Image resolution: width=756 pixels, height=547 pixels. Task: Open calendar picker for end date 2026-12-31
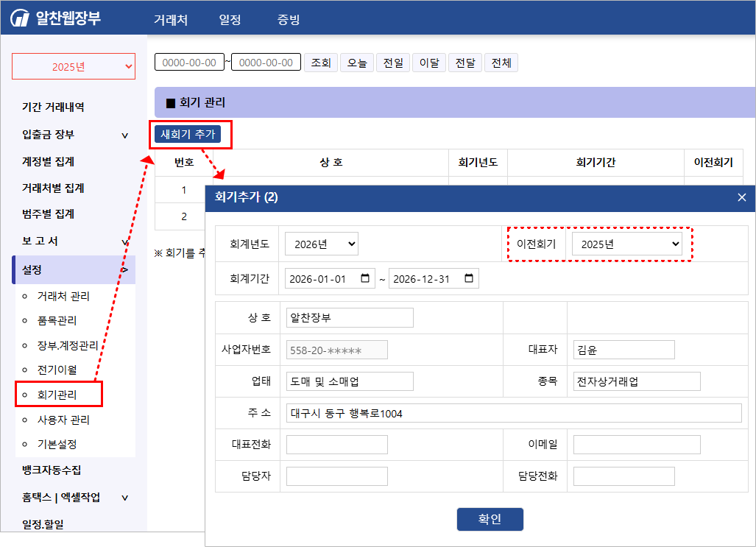click(469, 278)
